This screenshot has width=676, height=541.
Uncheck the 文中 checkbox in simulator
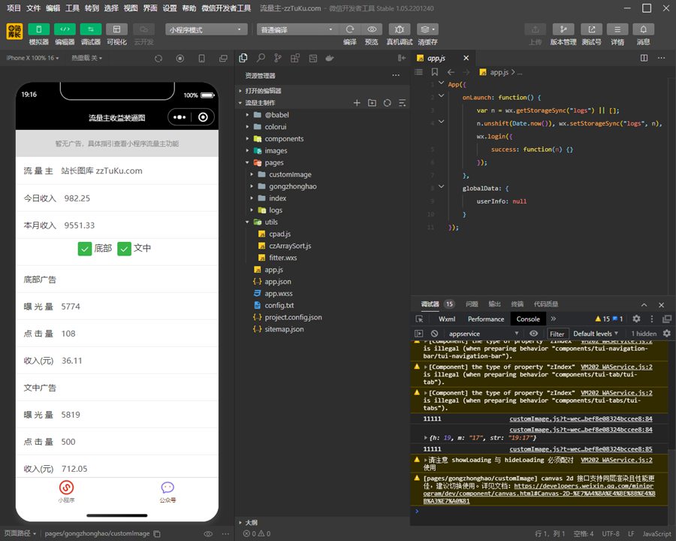coord(125,249)
